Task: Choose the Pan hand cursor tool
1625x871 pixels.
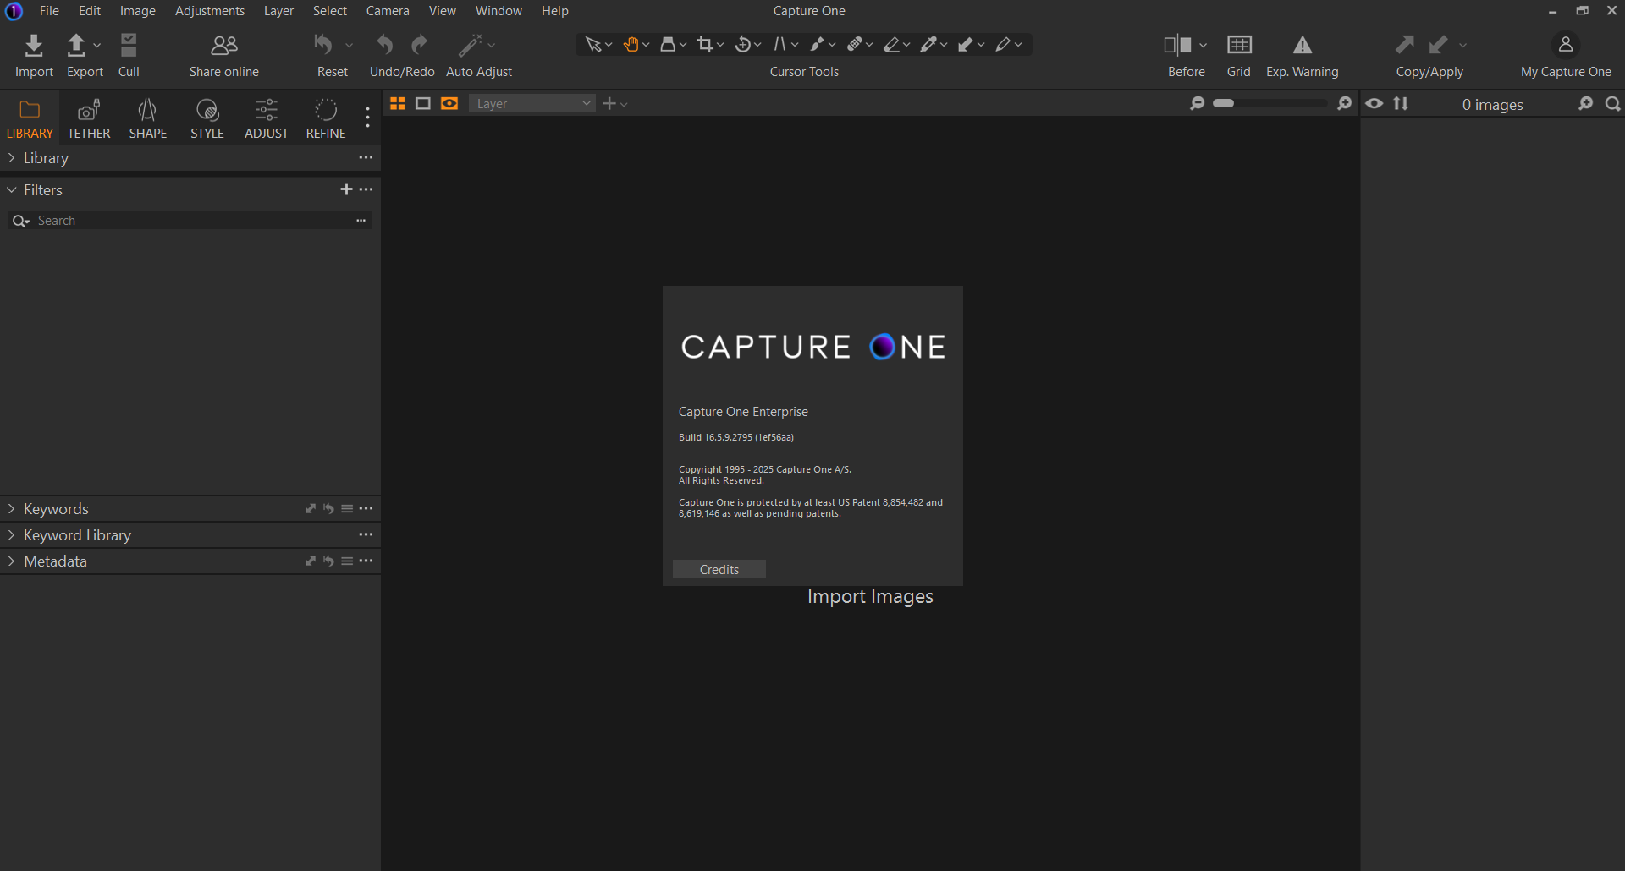Action: tap(631, 45)
